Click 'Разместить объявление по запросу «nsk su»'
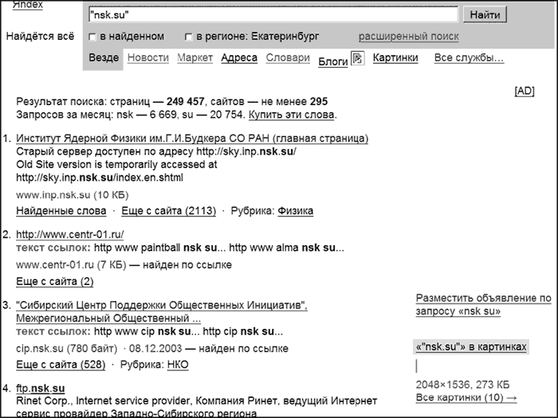The height and width of the screenshot is (418, 558). tap(483, 305)
